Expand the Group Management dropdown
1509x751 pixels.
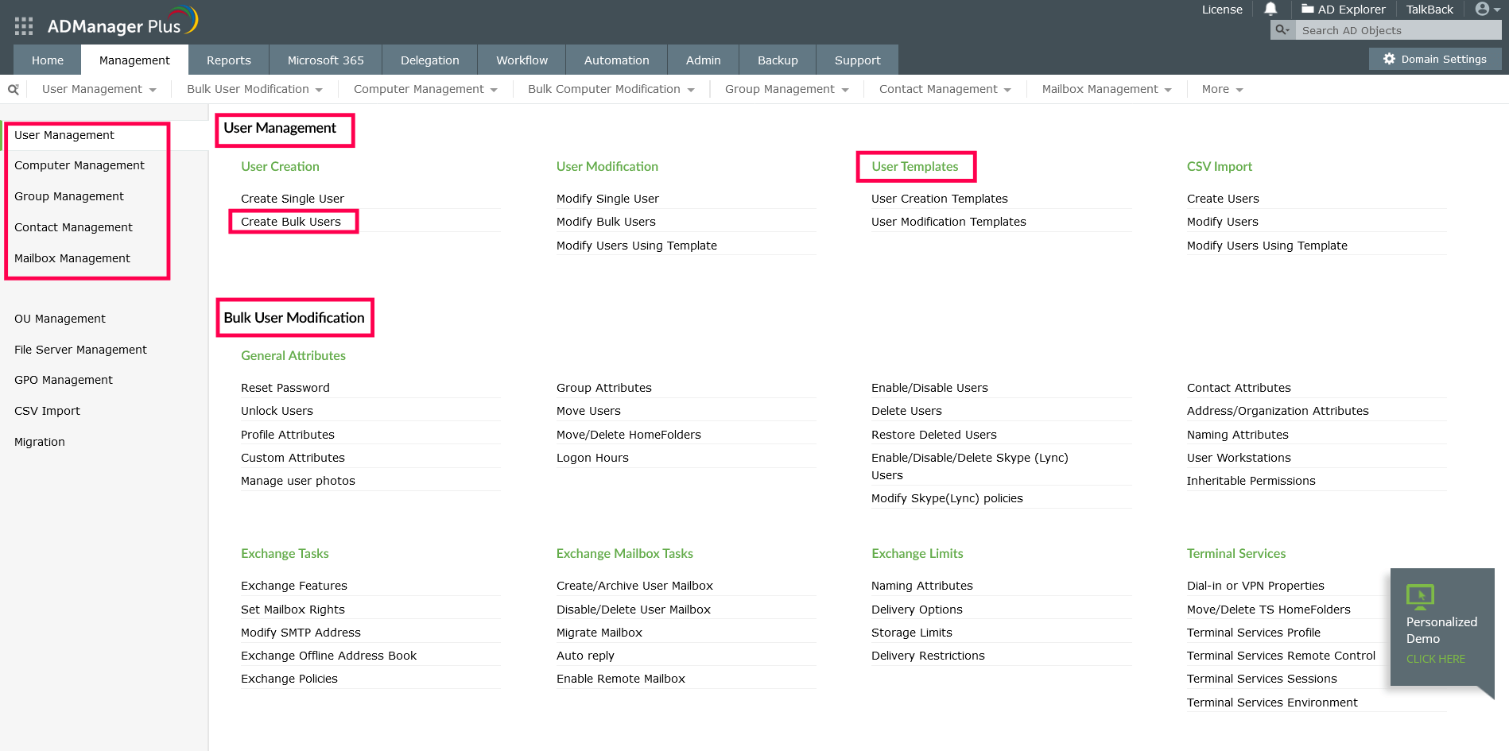click(x=786, y=89)
